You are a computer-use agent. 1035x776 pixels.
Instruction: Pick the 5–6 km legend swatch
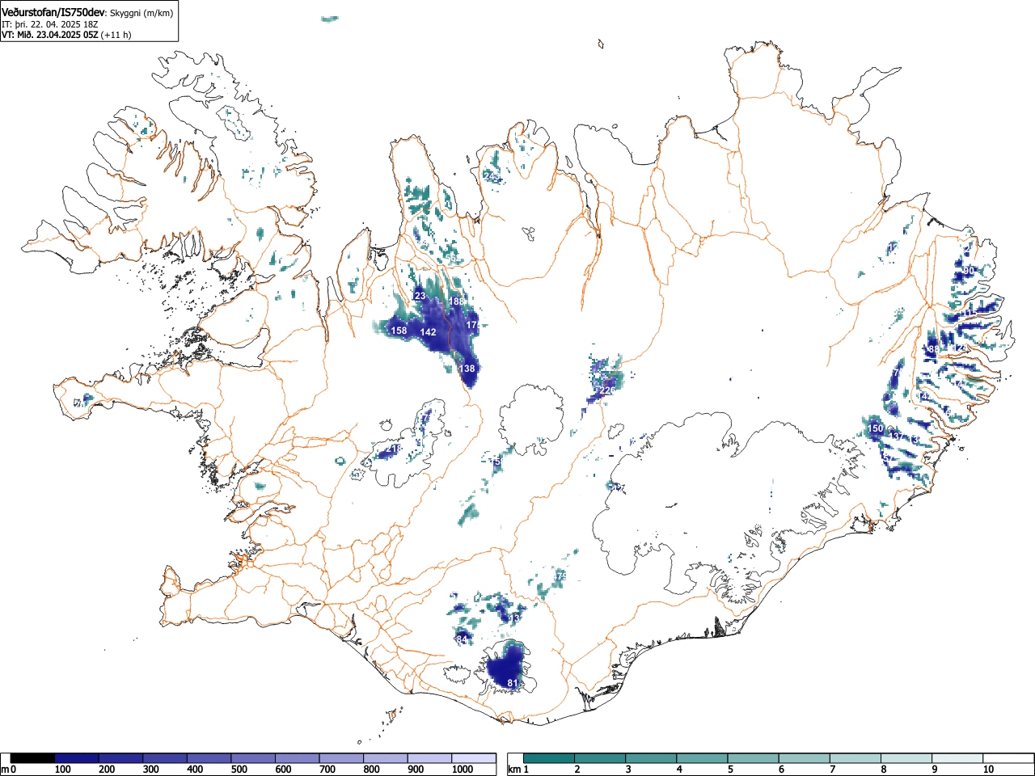click(x=754, y=758)
